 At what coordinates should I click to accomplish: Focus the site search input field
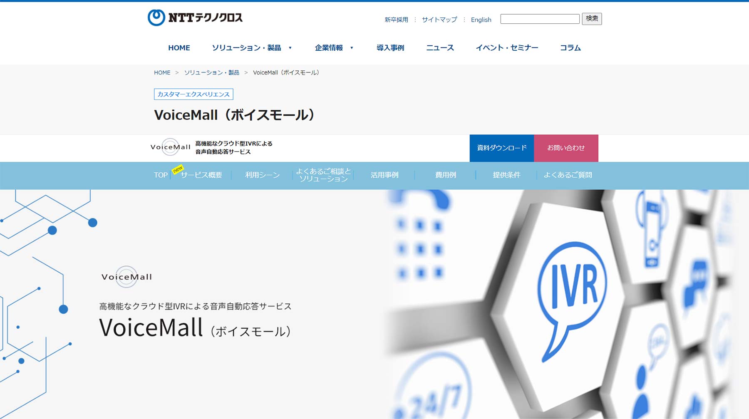click(540, 19)
